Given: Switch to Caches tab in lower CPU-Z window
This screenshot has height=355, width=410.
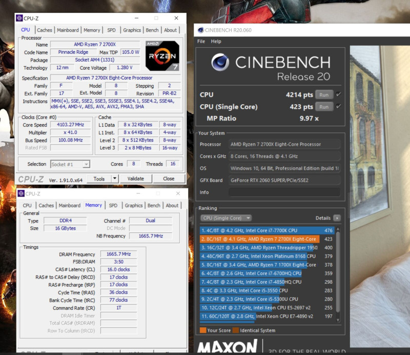Looking at the screenshot, I should click(x=46, y=206).
